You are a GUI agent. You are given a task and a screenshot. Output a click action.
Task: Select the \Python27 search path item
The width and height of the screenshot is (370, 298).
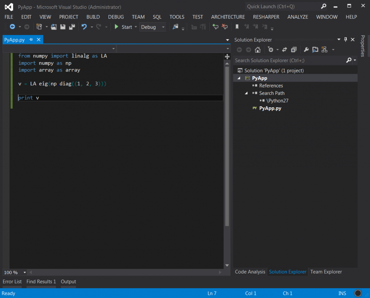(x=277, y=101)
